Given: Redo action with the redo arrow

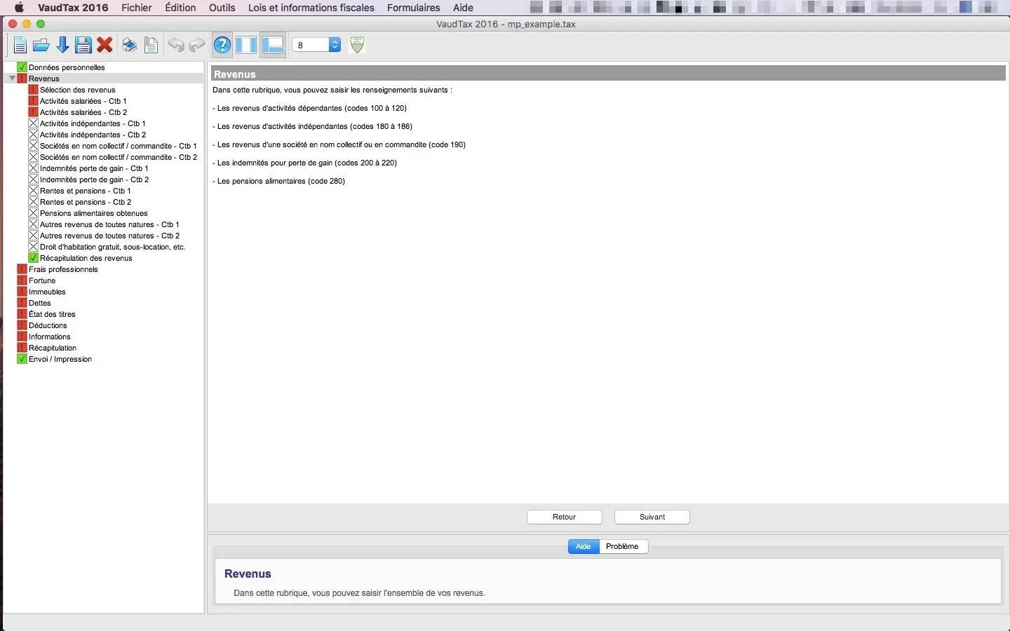Looking at the screenshot, I should click(197, 46).
